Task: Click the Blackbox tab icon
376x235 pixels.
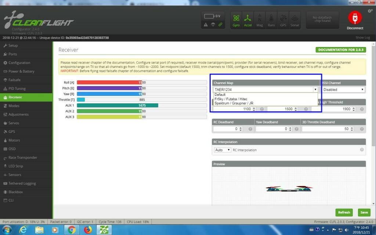Action: [x=5, y=192]
